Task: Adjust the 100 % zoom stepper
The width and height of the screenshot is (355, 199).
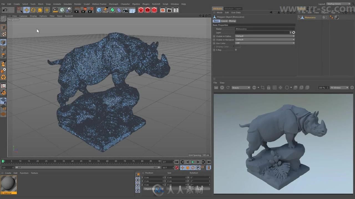Action: pyautogui.click(x=328, y=88)
